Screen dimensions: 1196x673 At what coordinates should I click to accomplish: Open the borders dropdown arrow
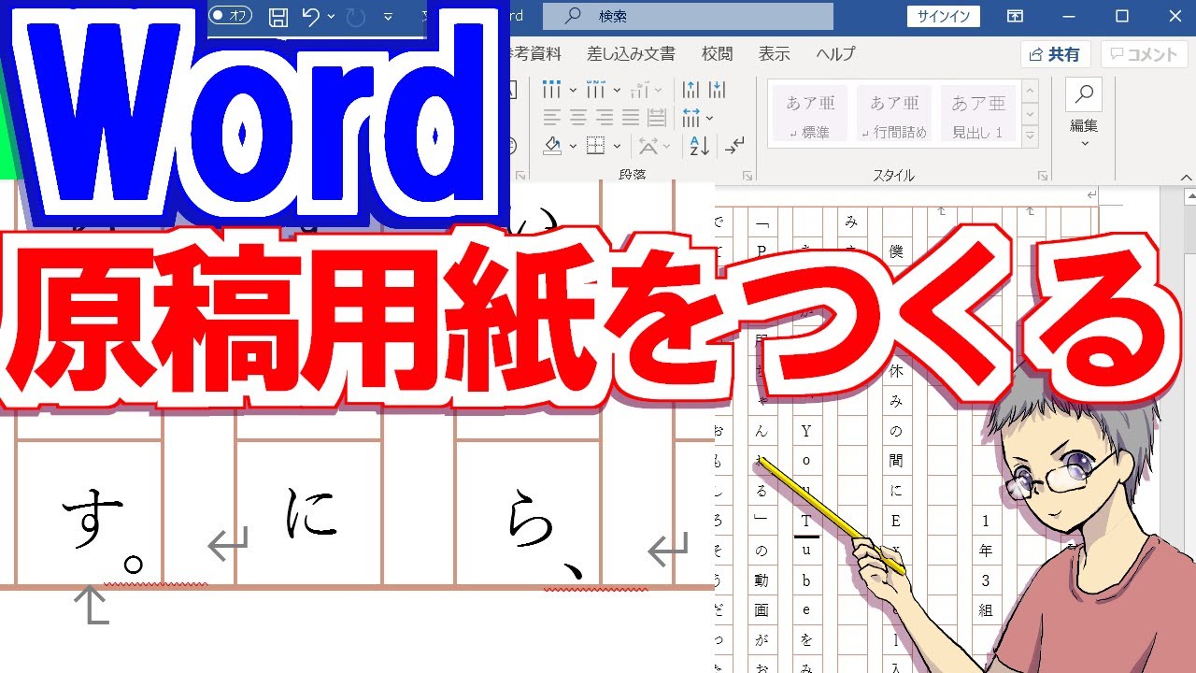click(x=617, y=147)
